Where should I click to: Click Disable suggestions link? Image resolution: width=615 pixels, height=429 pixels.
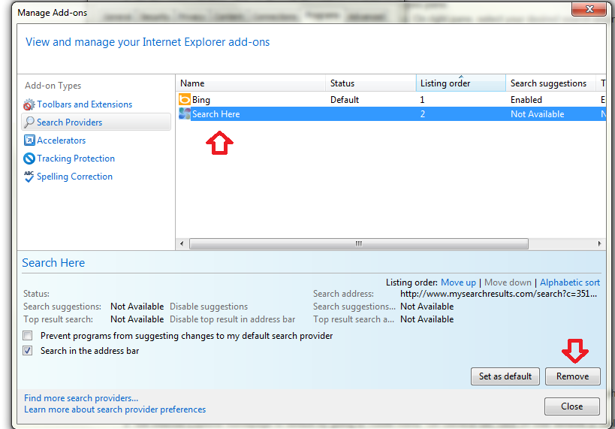pos(209,307)
